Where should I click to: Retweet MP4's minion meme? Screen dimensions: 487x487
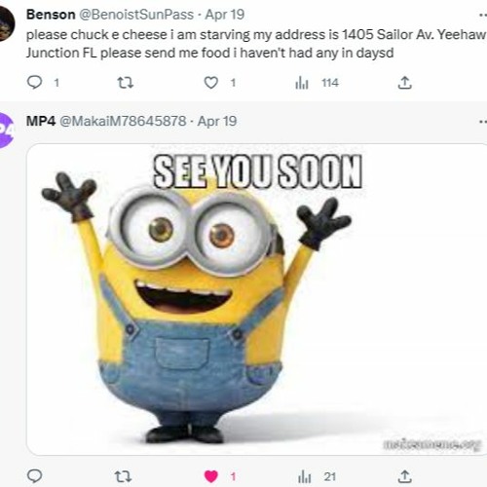(124, 476)
